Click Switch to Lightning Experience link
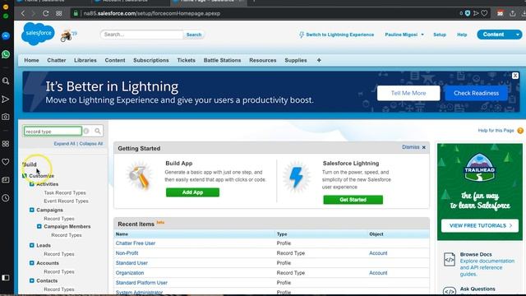 336,35
